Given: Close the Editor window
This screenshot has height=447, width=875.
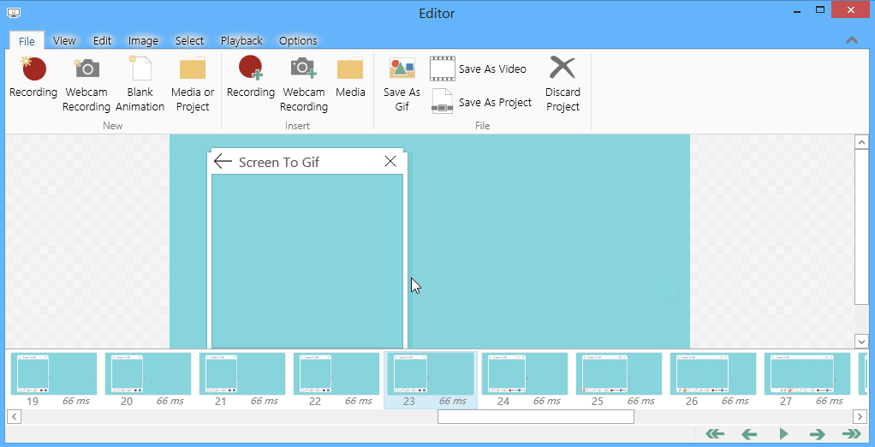Looking at the screenshot, I should click(851, 9).
